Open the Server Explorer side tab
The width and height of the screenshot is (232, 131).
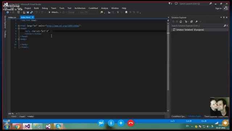coord(5,22)
